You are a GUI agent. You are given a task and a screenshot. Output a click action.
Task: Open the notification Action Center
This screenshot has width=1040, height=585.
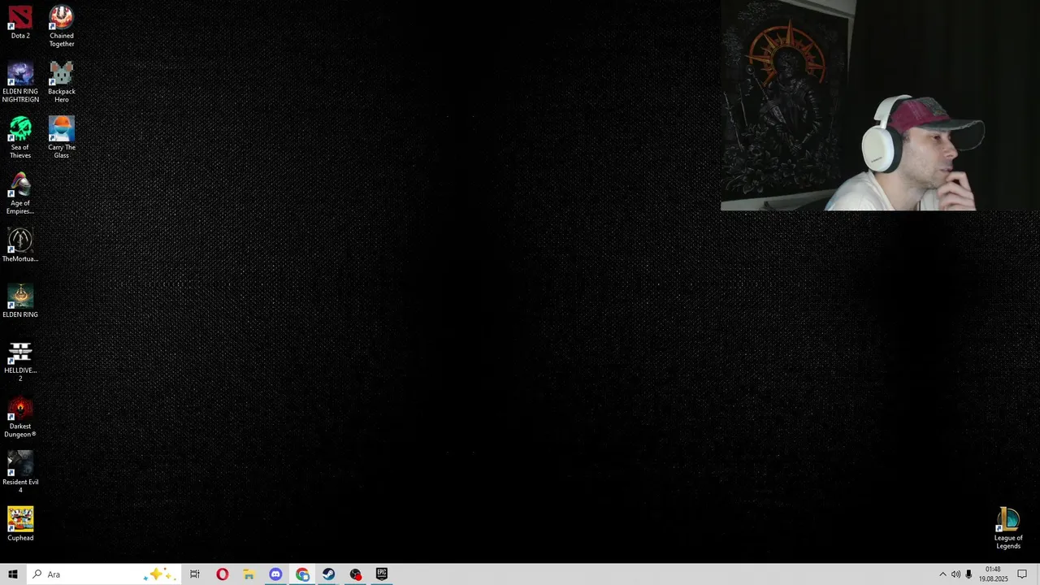(1022, 574)
